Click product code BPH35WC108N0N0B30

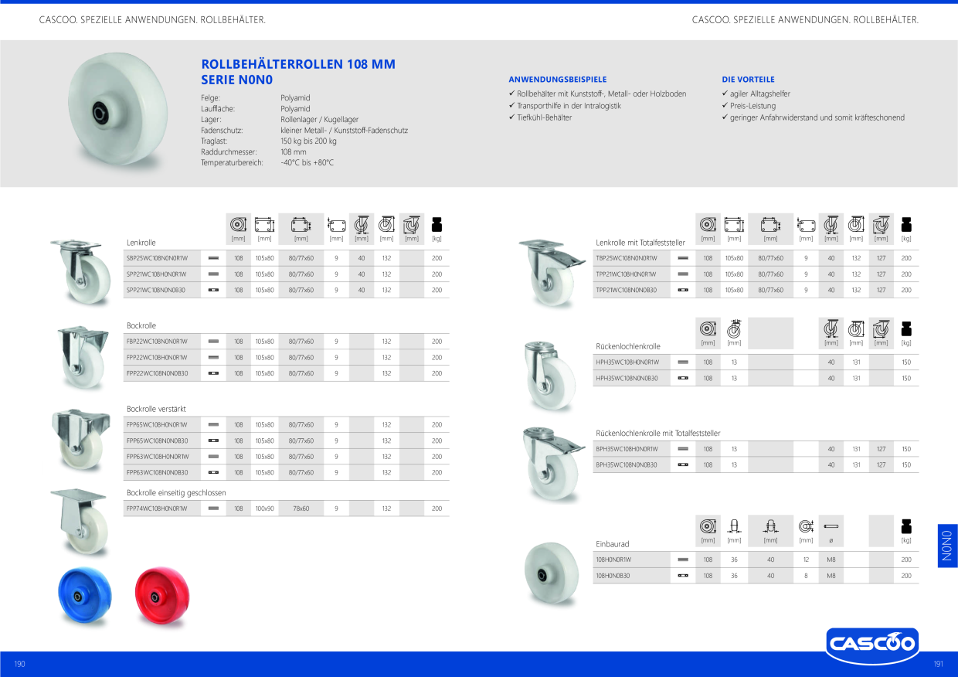[x=627, y=465]
